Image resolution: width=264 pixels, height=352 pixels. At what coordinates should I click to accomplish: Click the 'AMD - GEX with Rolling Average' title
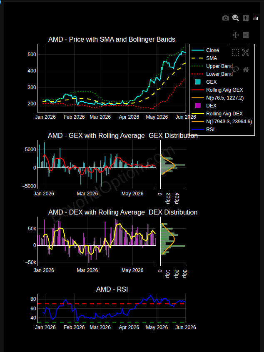click(x=96, y=135)
